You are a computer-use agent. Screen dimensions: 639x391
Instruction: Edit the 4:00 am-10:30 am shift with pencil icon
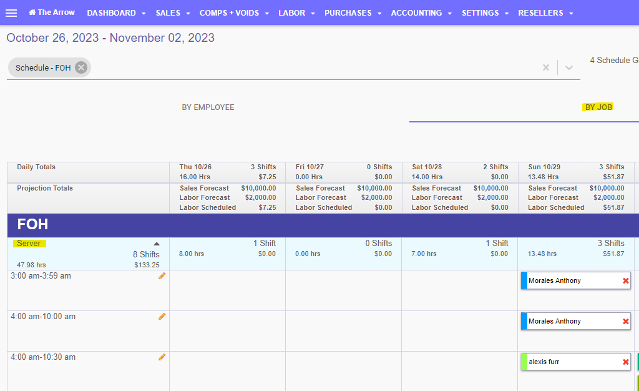[x=162, y=357]
